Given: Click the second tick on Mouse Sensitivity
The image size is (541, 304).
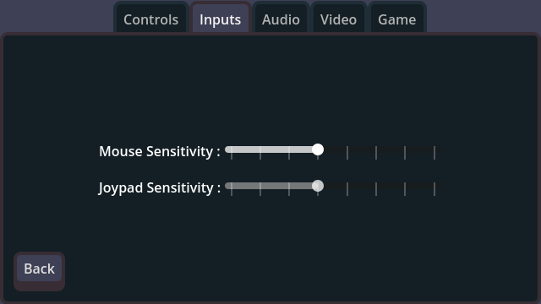Looking at the screenshot, I should pos(260,153).
